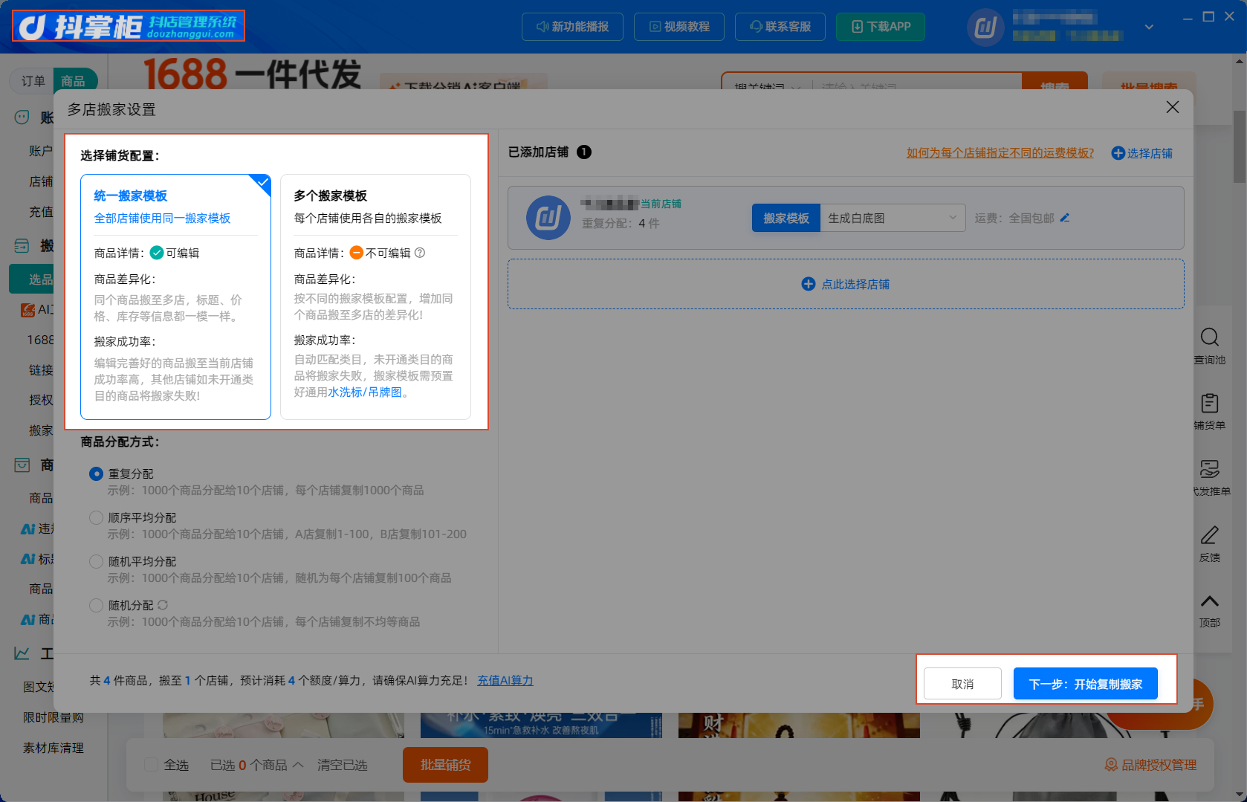1247x802 pixels.
Task: Edit 运费 全国包邮 pencil icon
Action: (x=1065, y=218)
